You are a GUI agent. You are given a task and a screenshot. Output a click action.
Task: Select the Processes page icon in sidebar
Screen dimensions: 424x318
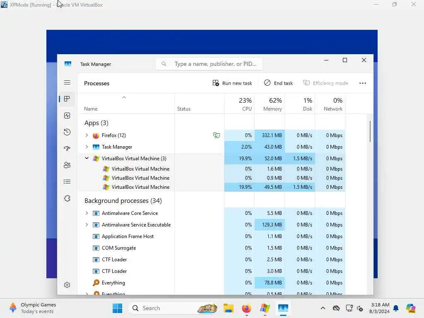point(67,99)
